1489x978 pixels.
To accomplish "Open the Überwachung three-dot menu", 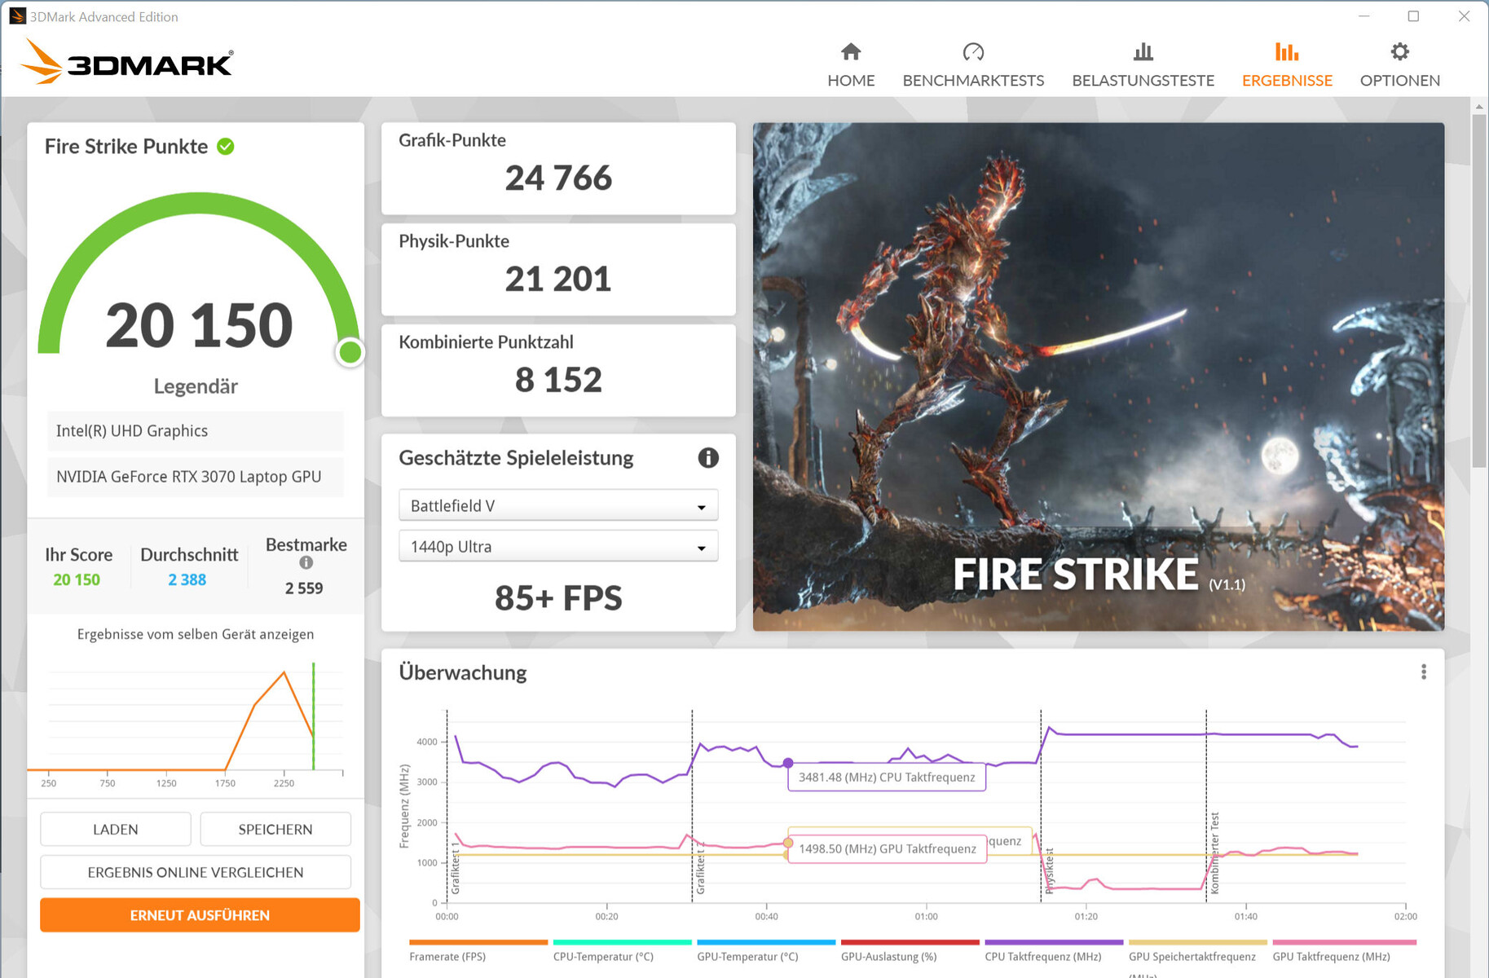I will tap(1424, 672).
